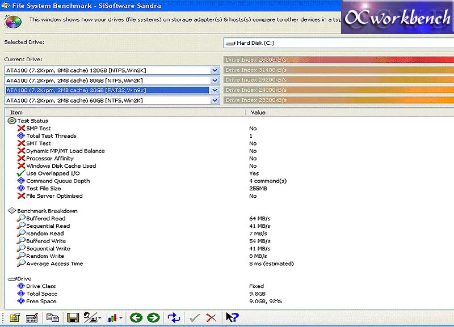Save results with the floppy disk icon
This screenshot has height=327, width=454.
pyautogui.click(x=73, y=318)
